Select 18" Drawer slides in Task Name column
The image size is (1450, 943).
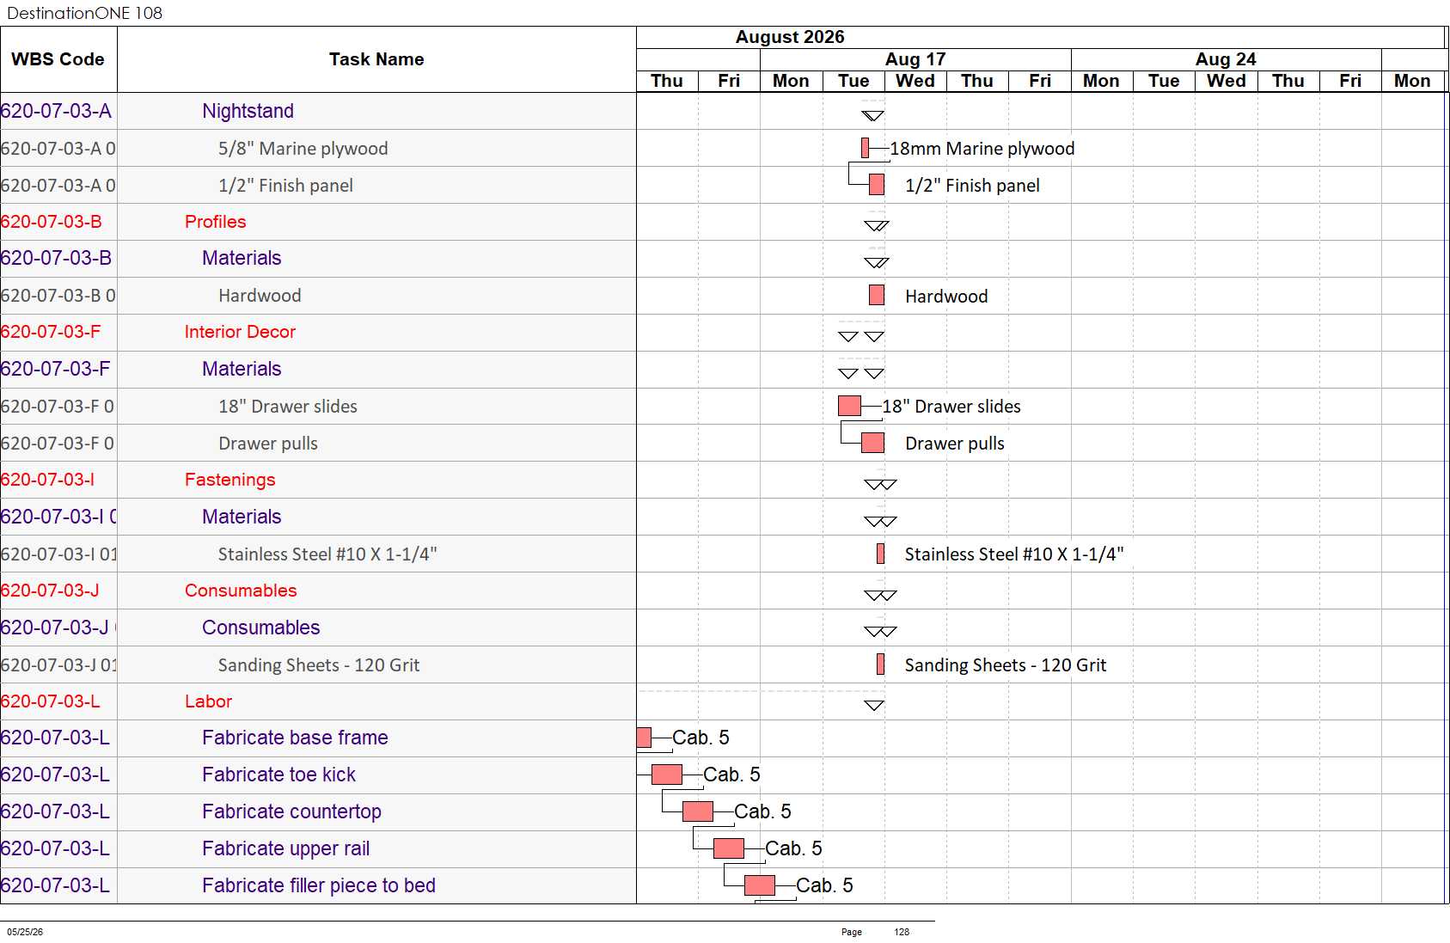pyautogui.click(x=288, y=407)
